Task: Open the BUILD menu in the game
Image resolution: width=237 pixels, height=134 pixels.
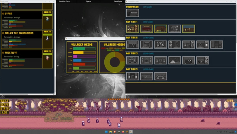Action: 5,101
